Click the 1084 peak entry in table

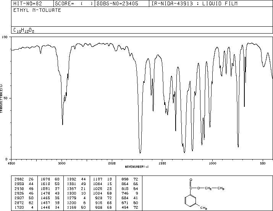point(98,184)
